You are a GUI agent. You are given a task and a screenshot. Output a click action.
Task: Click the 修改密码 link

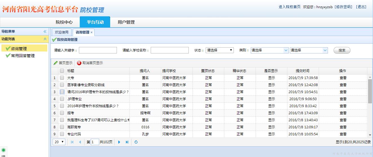(x=343, y=7)
